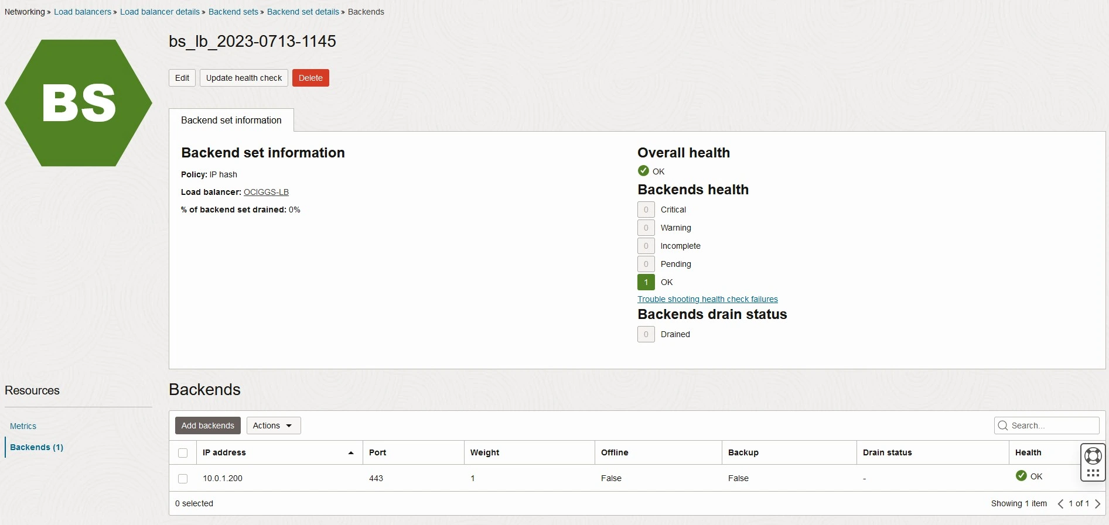The image size is (1109, 525).
Task: Toggle the select-all backends checkbox
Action: click(x=183, y=453)
